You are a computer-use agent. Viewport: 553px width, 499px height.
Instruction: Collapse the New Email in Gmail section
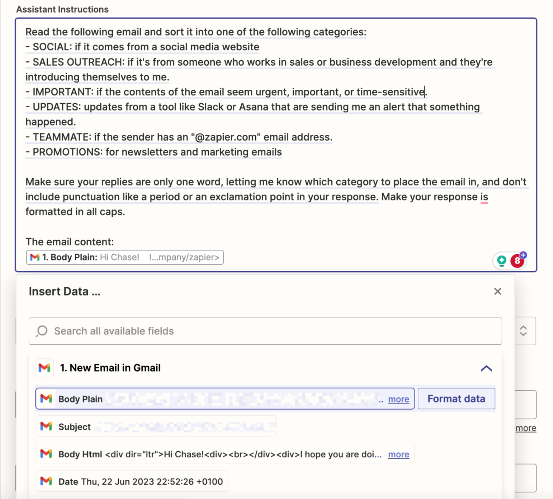(486, 368)
